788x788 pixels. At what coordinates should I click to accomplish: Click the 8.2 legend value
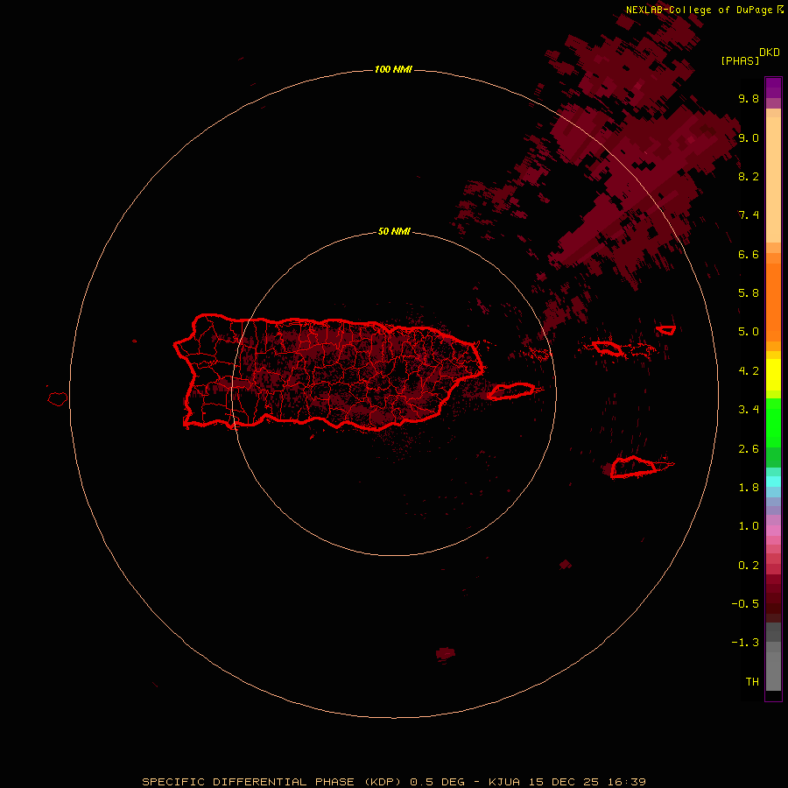pos(749,176)
